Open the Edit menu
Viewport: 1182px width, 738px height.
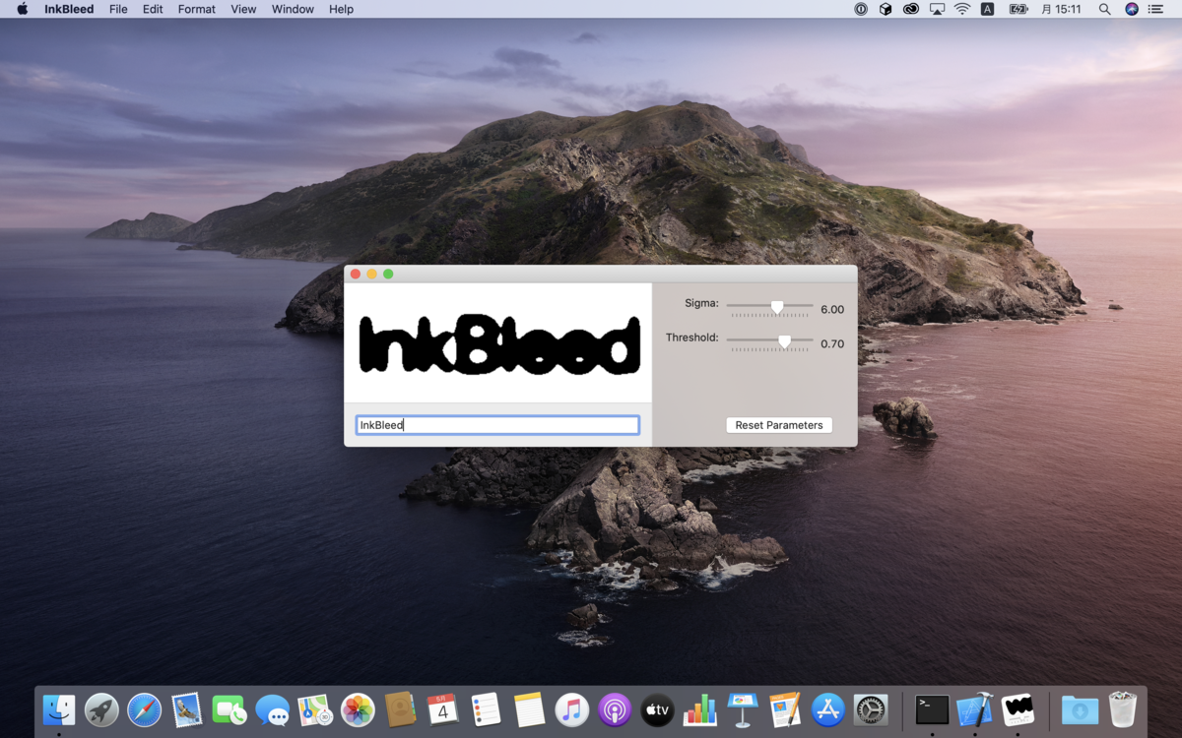click(153, 9)
